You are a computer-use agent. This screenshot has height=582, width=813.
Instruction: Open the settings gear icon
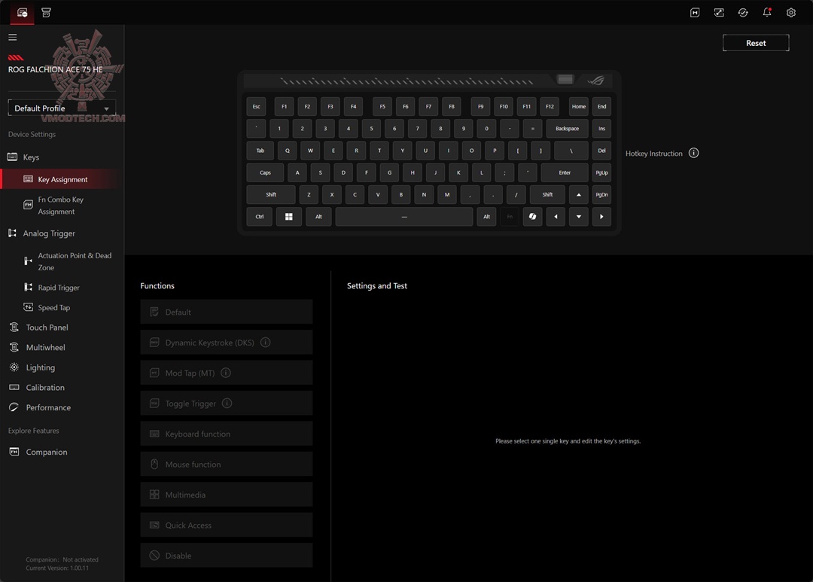pyautogui.click(x=790, y=13)
